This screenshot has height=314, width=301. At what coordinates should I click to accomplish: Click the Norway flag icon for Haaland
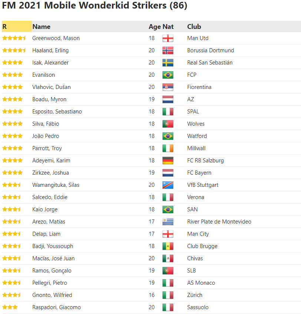point(168,50)
